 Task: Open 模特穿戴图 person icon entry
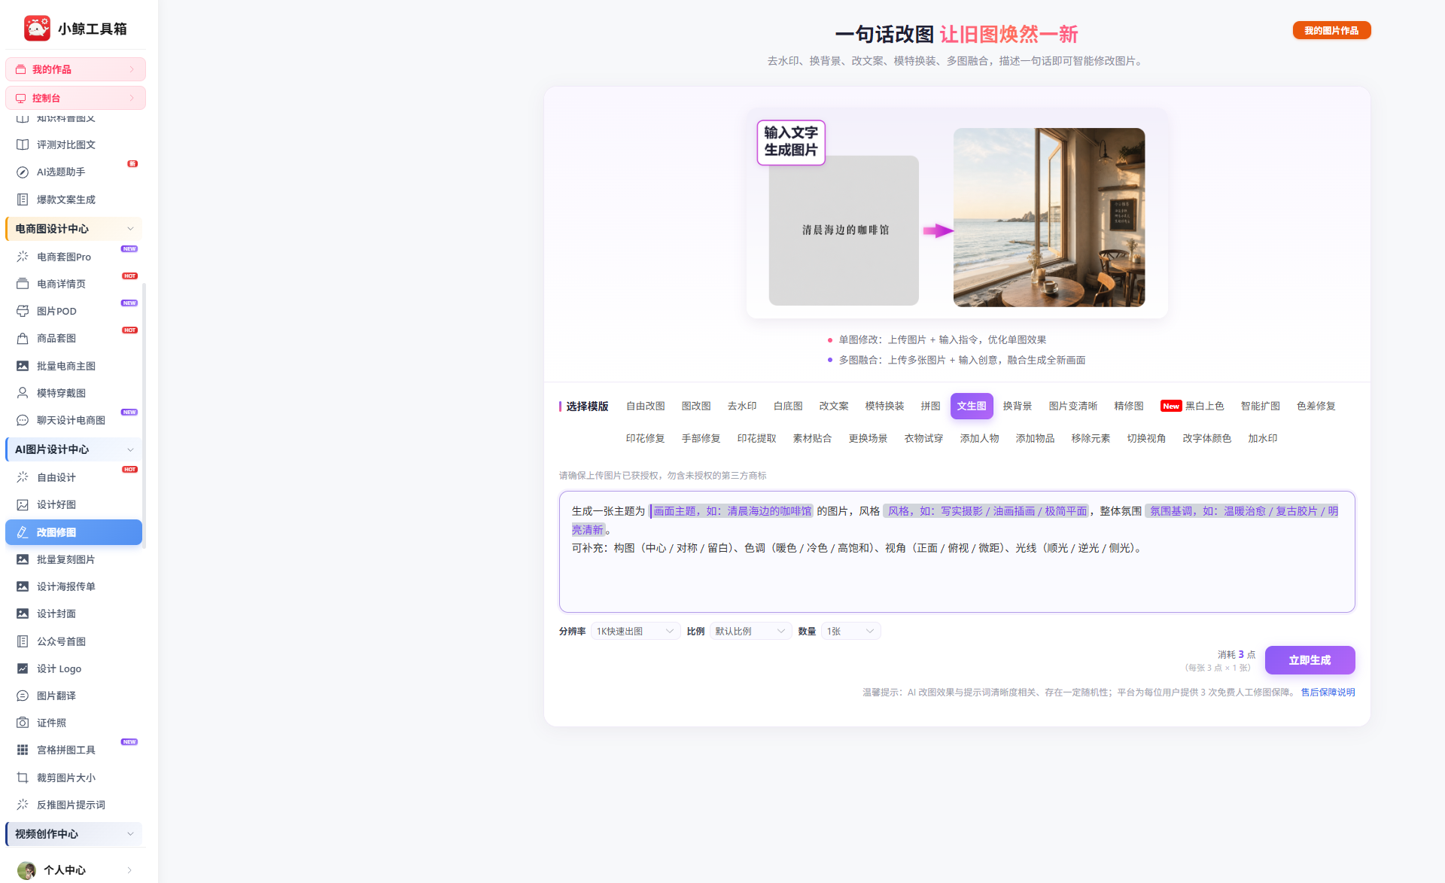23,393
